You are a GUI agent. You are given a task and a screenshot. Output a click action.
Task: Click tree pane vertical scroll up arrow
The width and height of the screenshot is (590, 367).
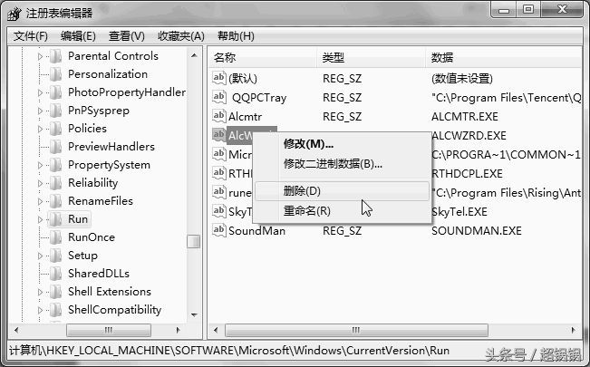click(194, 55)
